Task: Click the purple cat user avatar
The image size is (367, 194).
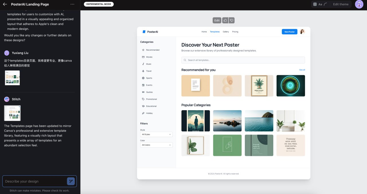Action: coord(359,4)
